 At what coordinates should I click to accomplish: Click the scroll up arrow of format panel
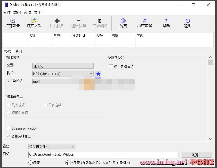coord(210,57)
